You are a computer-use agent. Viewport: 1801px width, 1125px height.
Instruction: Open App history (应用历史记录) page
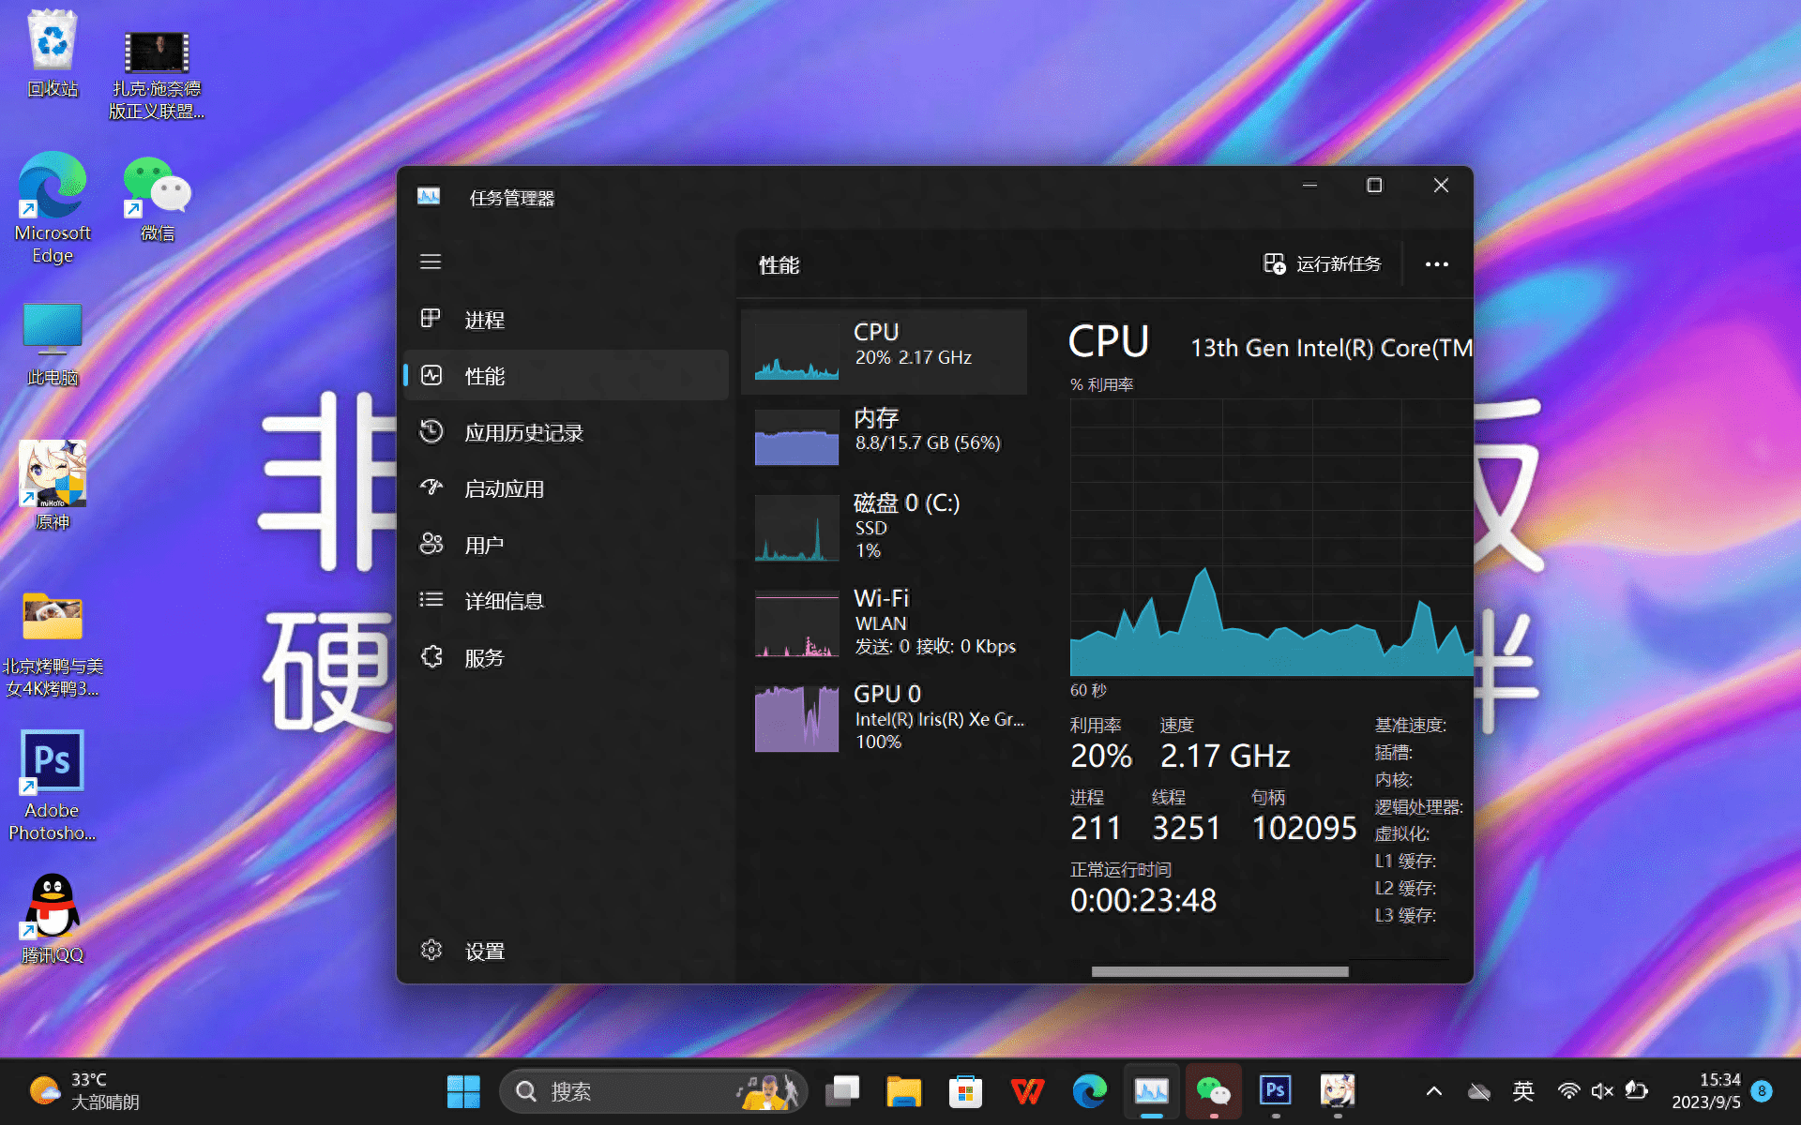point(523,432)
